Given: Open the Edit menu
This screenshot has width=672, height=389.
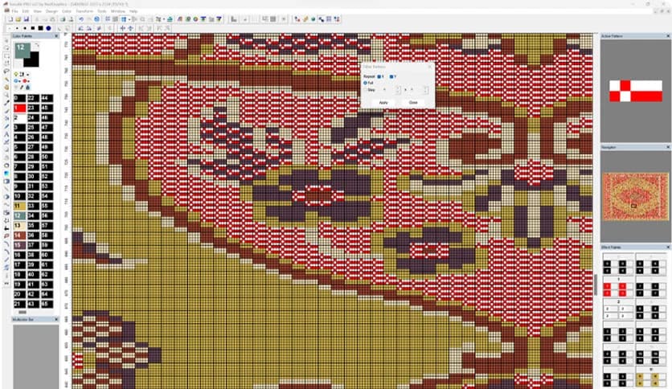Looking at the screenshot, I should click(x=25, y=11).
